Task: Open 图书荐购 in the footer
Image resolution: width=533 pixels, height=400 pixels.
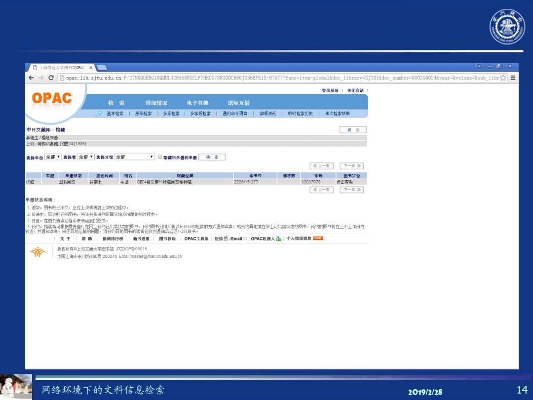Action: coord(167,239)
